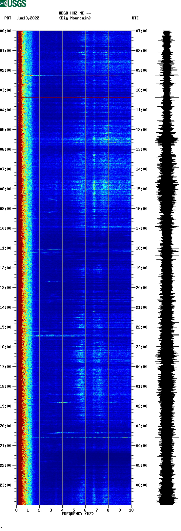This screenshot has height=531, width=181.
Task: Click the '00:00' UTC time label
Action: point(142,367)
